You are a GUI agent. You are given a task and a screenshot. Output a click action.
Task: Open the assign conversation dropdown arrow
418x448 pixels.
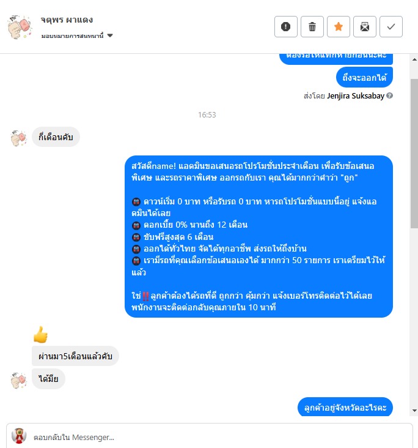click(x=110, y=35)
